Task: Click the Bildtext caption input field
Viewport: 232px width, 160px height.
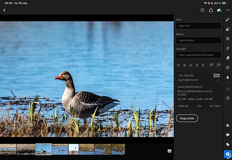Action: (199, 40)
